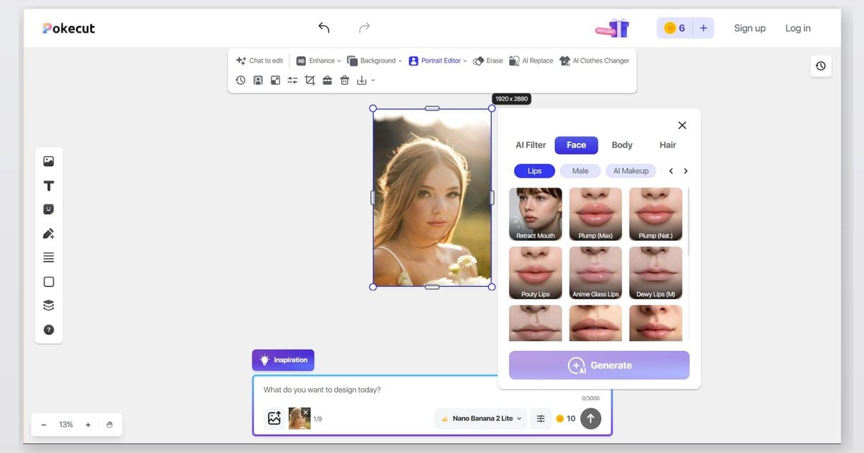864x453 pixels.
Task: Click the undo arrow icon
Action: 324,28
